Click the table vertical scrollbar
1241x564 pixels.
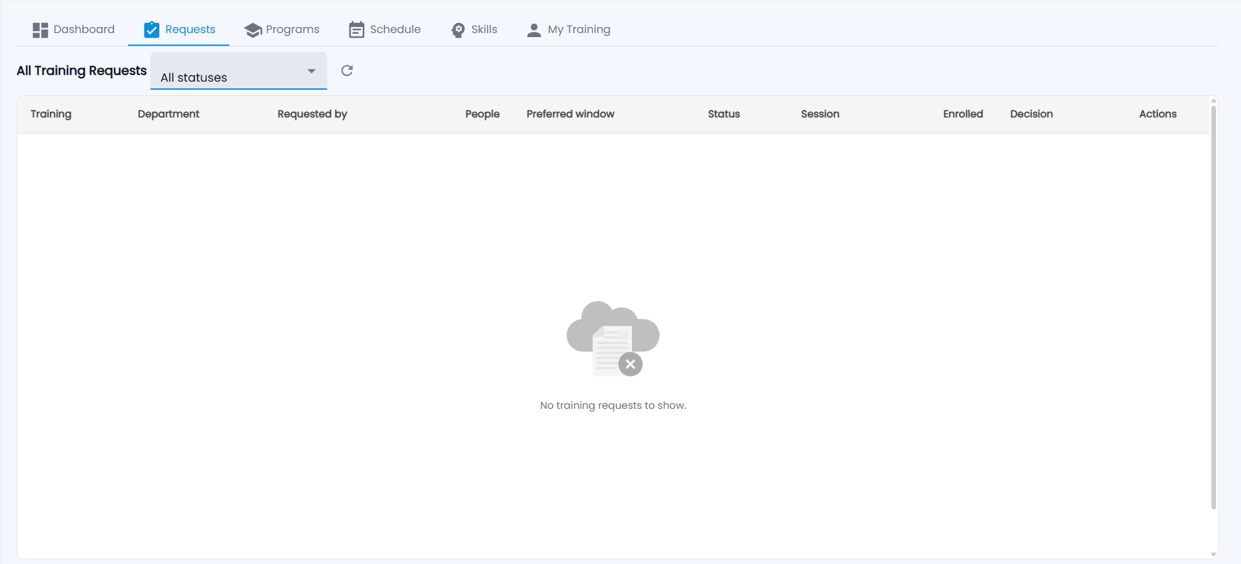pyautogui.click(x=1213, y=307)
